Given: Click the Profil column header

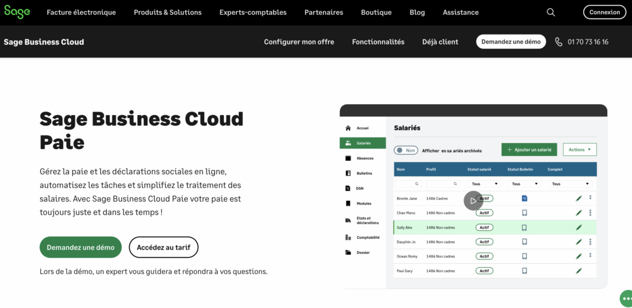Looking at the screenshot, I should pos(431,169).
